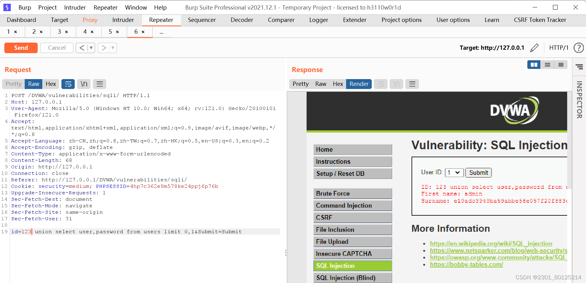
Task: Open back history dropdown arrow
Action: tap(91, 48)
